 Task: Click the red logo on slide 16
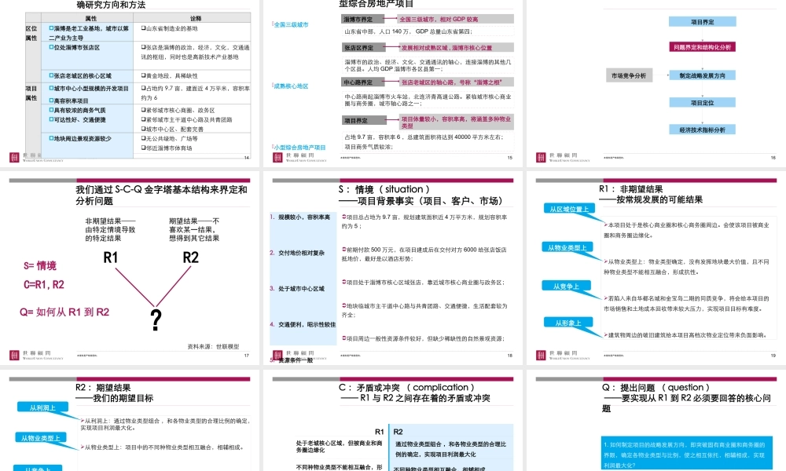[541, 157]
